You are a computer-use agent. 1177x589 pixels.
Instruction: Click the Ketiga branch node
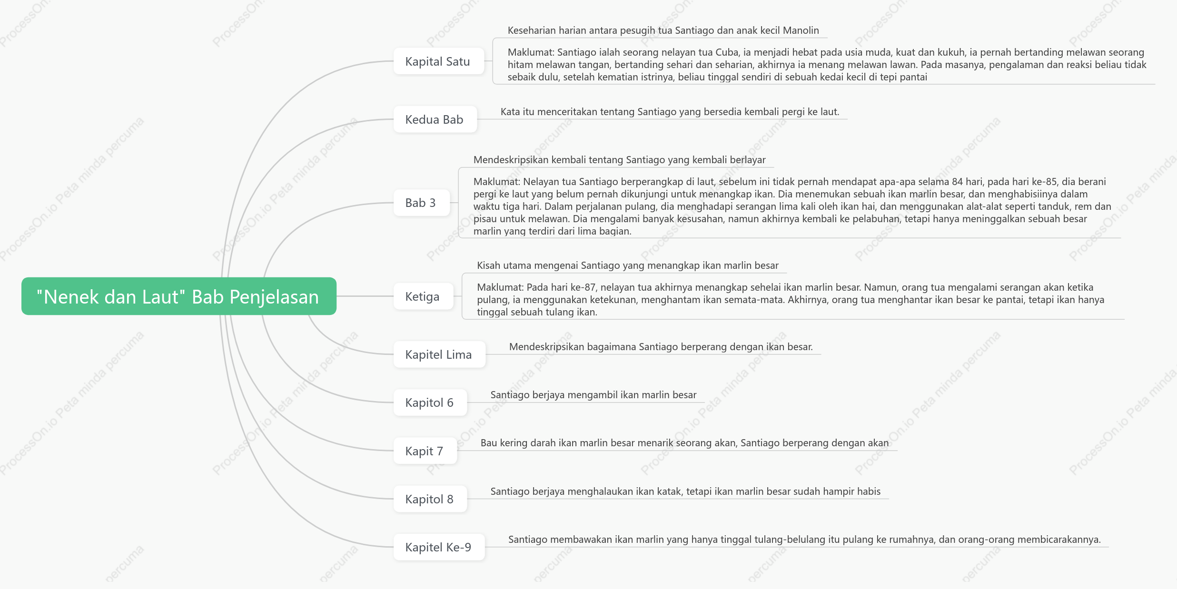(423, 296)
